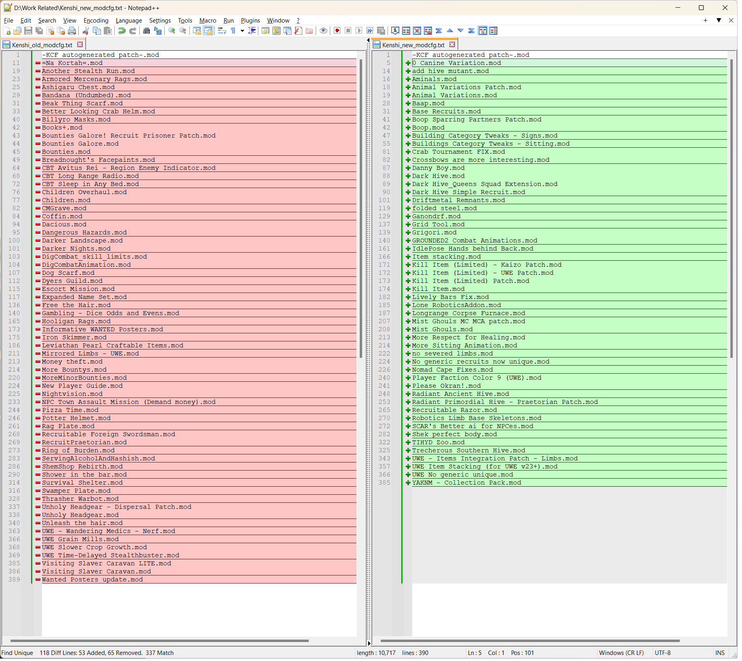Toggle synchronized vertical scrolling
Image resolution: width=742 pixels, height=661 pixels.
[x=197, y=31]
